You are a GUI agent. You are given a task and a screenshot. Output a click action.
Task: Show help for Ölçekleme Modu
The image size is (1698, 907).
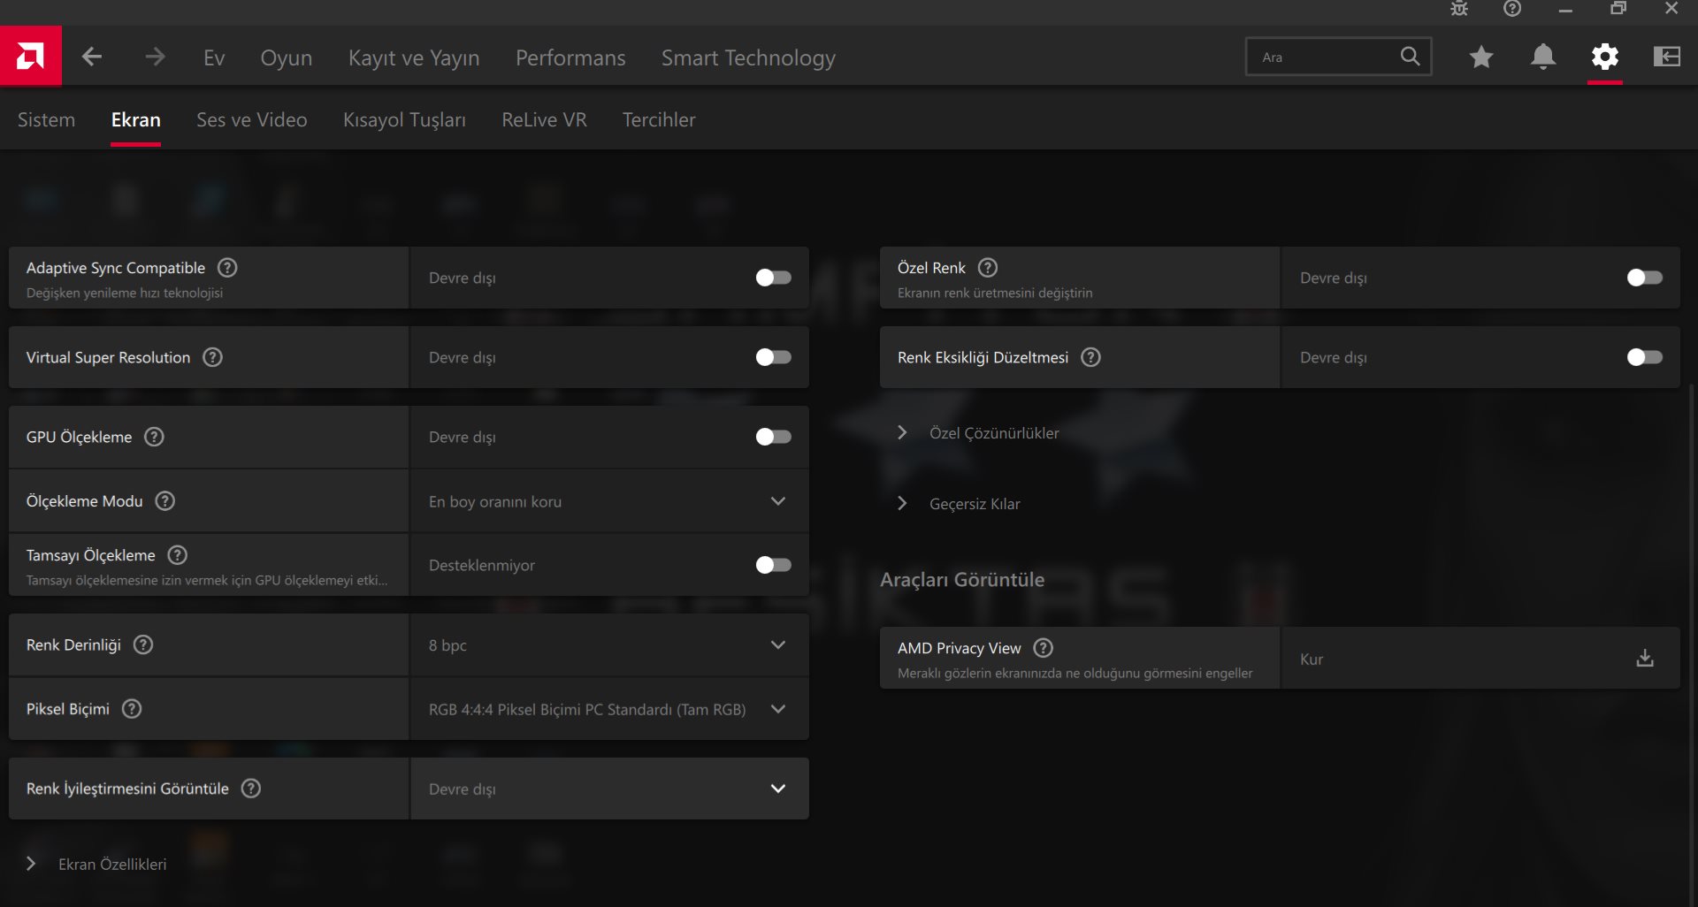coord(164,501)
